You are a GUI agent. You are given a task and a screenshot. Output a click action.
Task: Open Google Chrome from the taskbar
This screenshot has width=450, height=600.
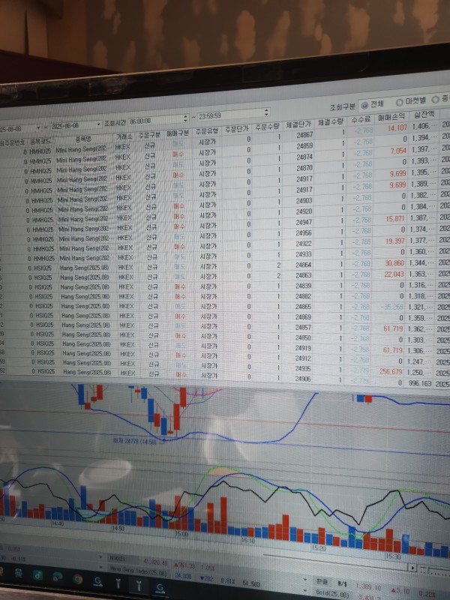coord(78,578)
